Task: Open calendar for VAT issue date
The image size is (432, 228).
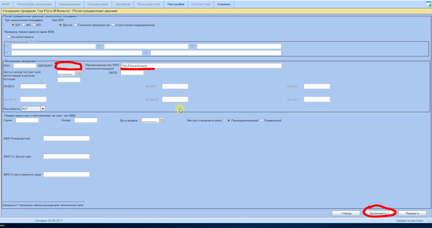Action: point(162,120)
